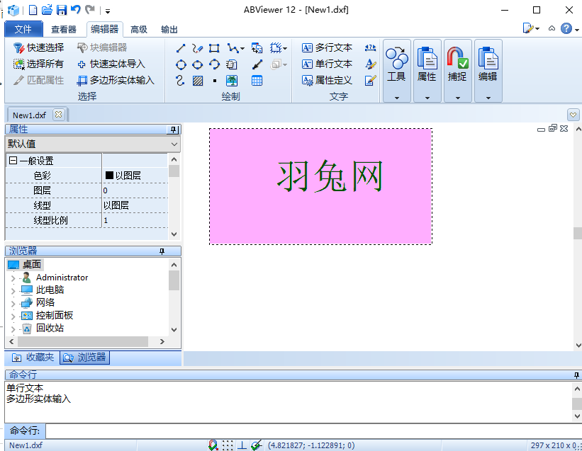
Task: Select the Circle drawing tool
Action: tap(181, 64)
